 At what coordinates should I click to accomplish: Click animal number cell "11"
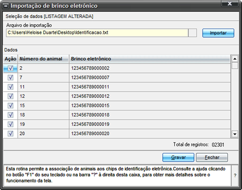(44, 87)
